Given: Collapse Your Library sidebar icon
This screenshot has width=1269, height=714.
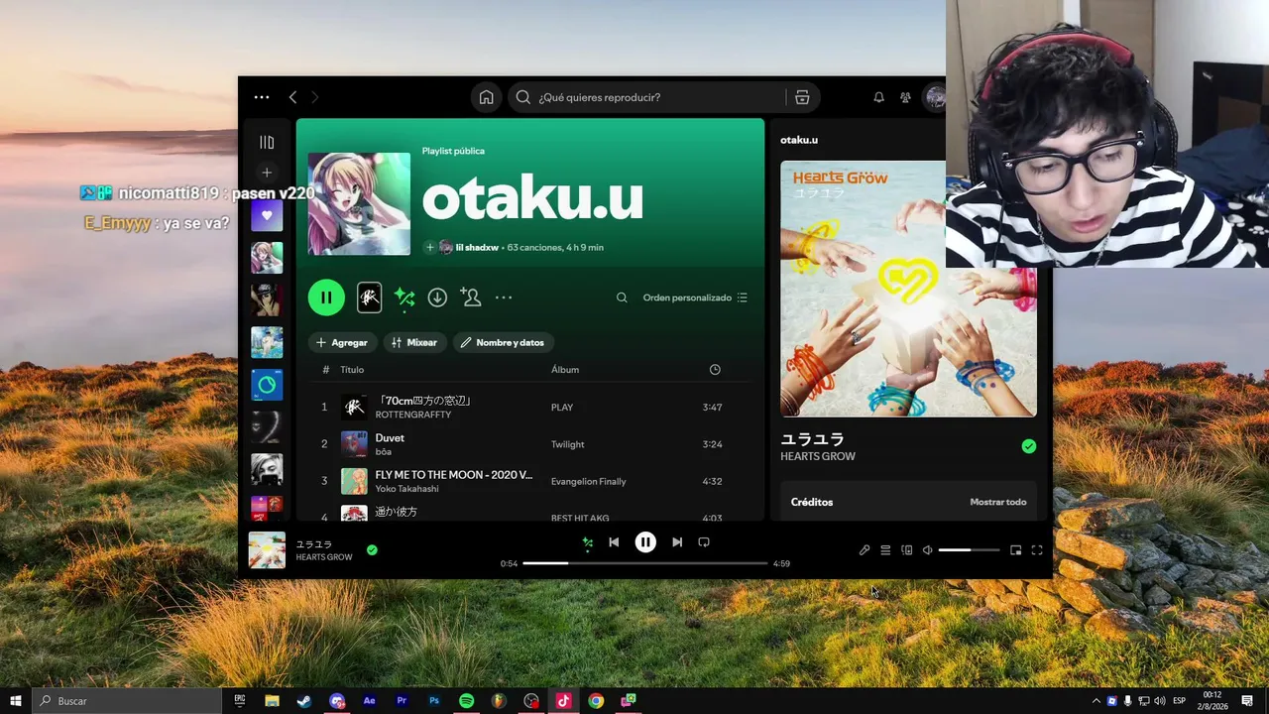Looking at the screenshot, I should coord(267,143).
